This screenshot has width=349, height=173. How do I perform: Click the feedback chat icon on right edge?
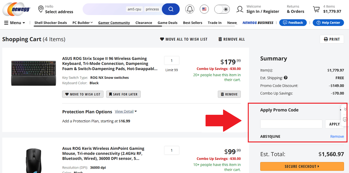coord(345,119)
